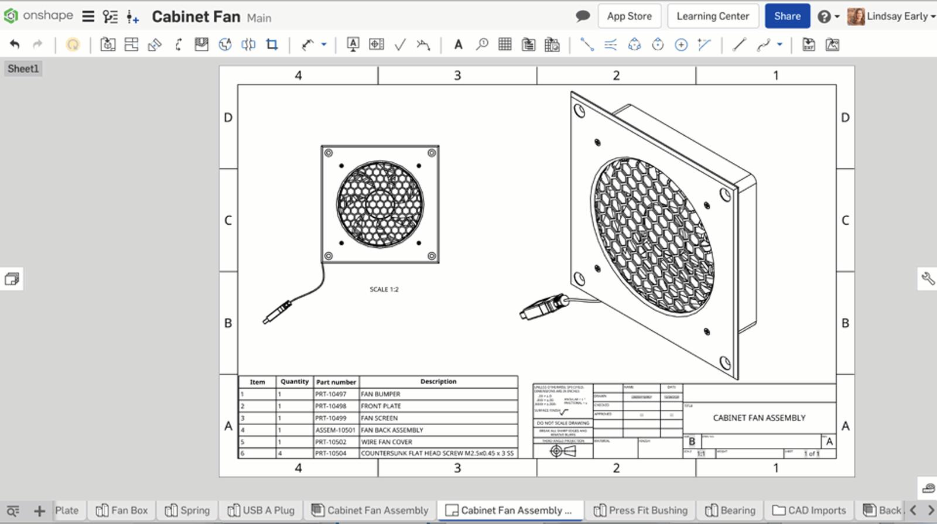937x524 pixels.
Task: Click the Update drawing refresh icon
Action: (73, 44)
